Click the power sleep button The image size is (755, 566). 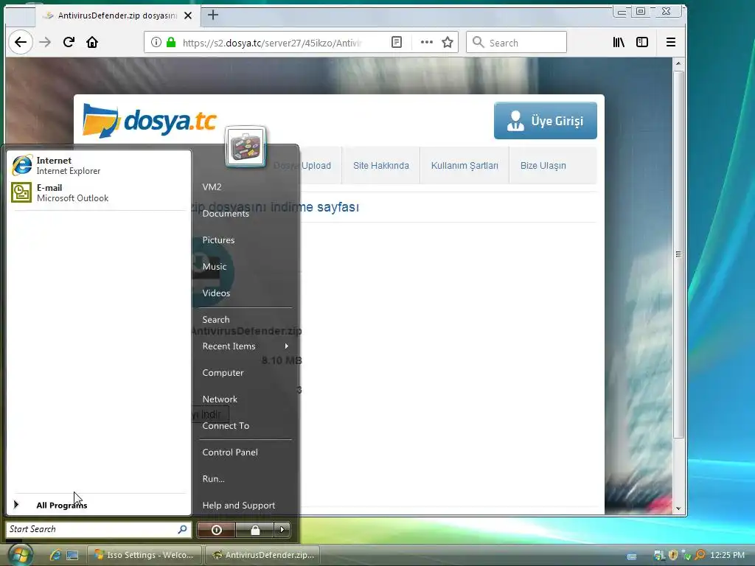click(x=217, y=530)
